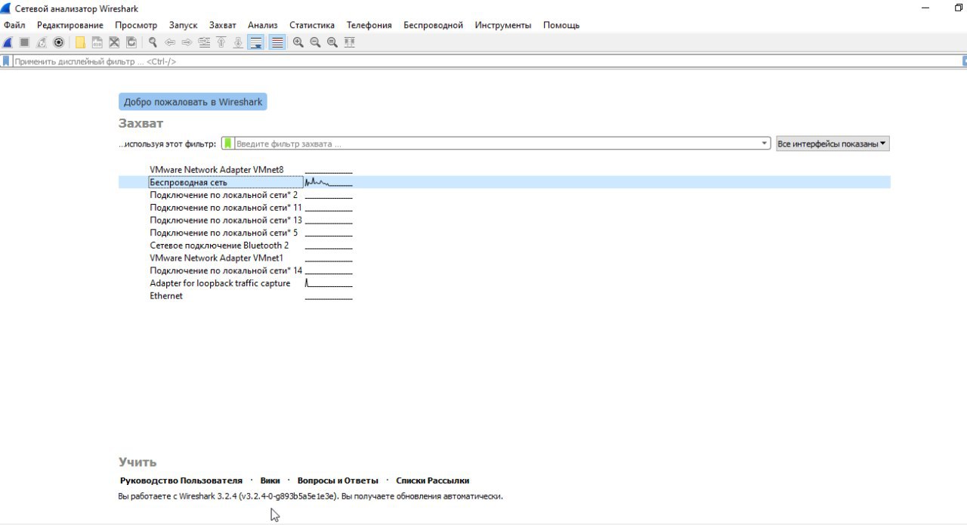Toggle auto-scroll during live capture
This screenshot has width=967, height=525.
tap(256, 42)
